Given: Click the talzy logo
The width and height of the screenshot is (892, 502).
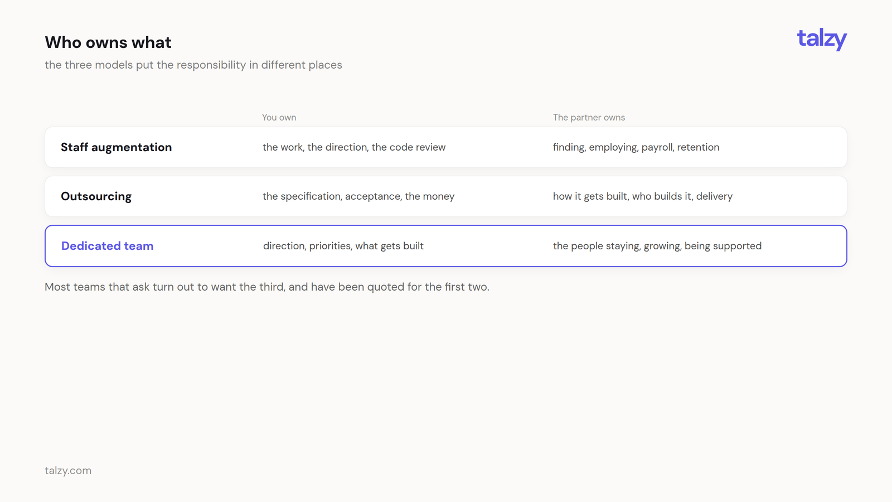Looking at the screenshot, I should (x=822, y=39).
